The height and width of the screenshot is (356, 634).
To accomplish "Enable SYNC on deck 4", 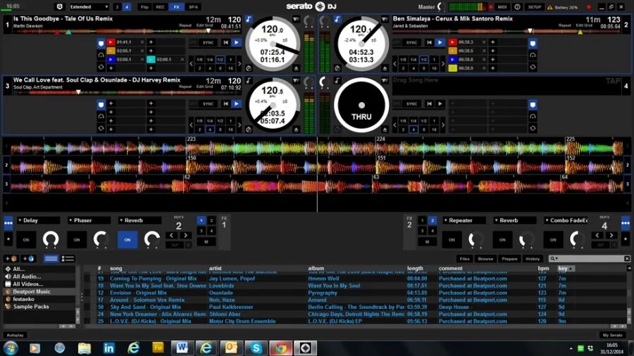I will [x=411, y=103].
